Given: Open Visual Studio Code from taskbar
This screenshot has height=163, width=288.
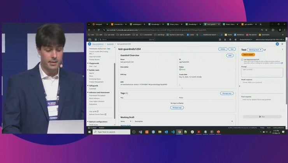Looking at the screenshot, I should click(x=173, y=132).
